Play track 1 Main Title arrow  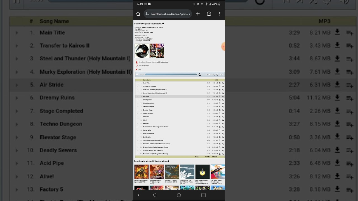tap(137, 83)
